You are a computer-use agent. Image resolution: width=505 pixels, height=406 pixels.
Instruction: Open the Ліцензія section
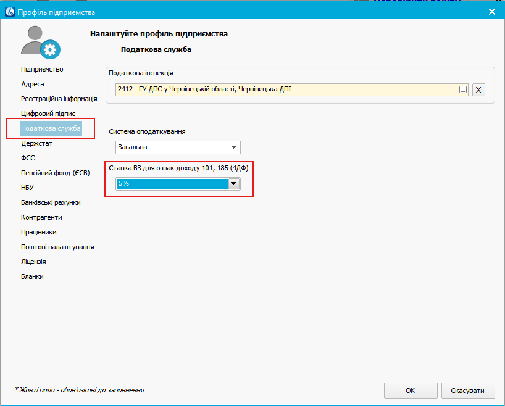coord(33,262)
